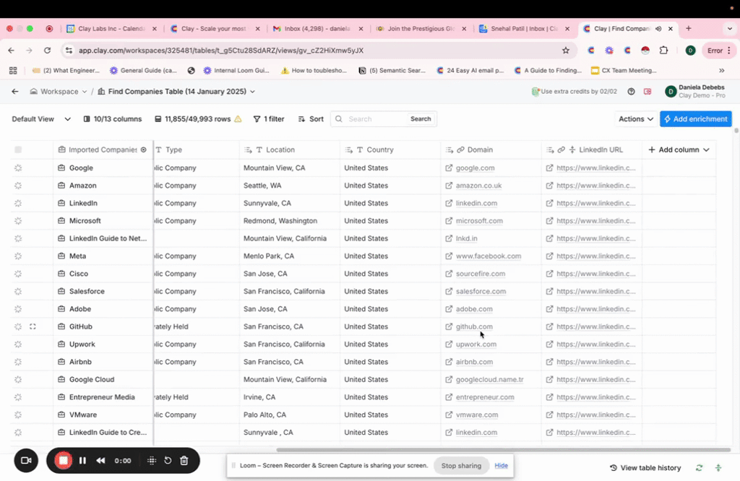Click the Stop sharing button

click(x=461, y=466)
